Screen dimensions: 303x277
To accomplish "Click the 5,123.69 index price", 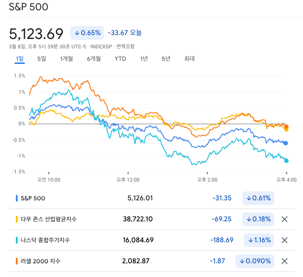I will pyautogui.click(x=36, y=34).
